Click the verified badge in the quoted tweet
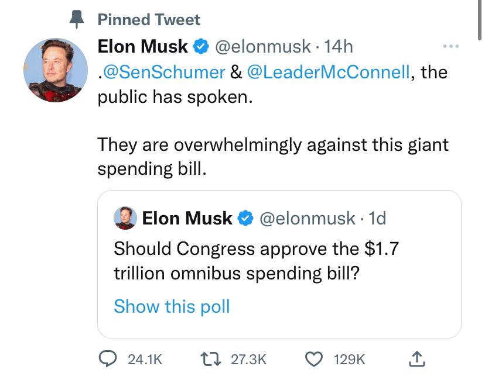 pyautogui.click(x=245, y=219)
